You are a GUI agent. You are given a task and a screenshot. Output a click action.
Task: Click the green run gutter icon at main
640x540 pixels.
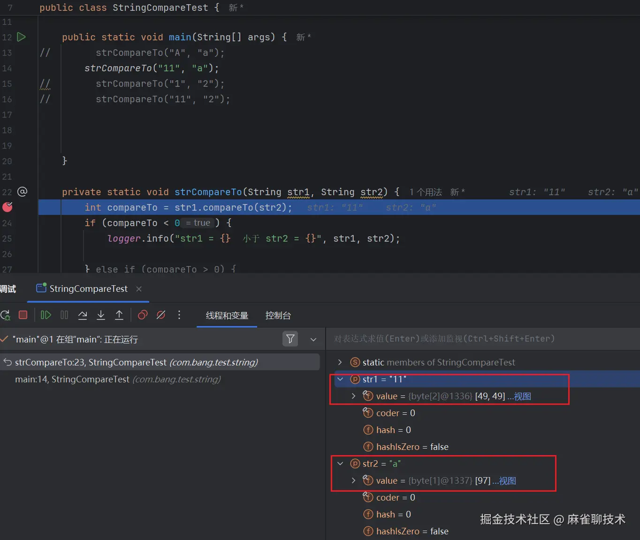[22, 37]
